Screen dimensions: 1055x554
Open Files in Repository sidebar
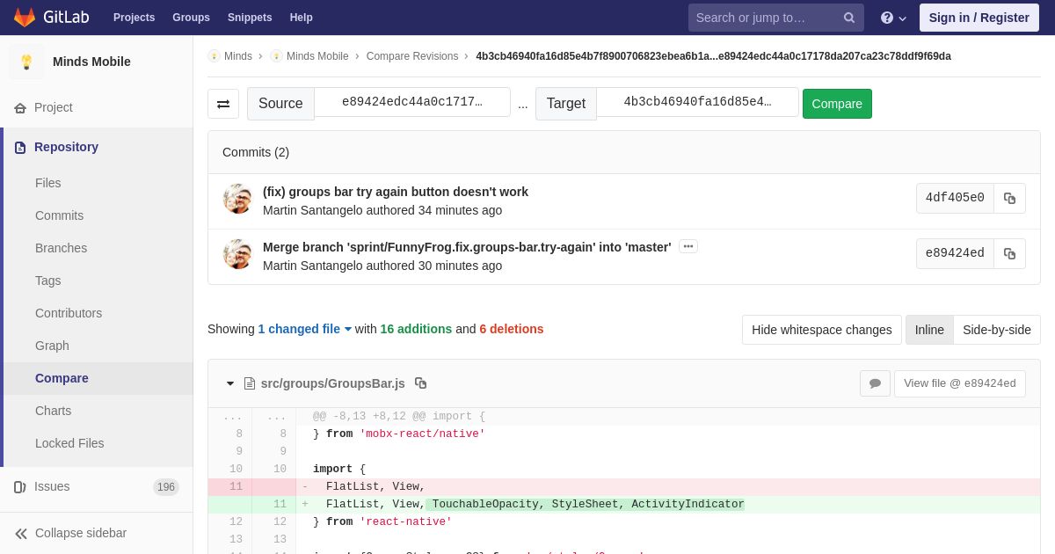point(48,183)
